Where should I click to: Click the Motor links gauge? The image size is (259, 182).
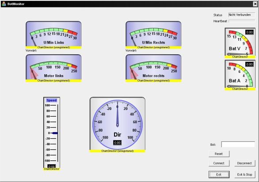click(x=53, y=68)
